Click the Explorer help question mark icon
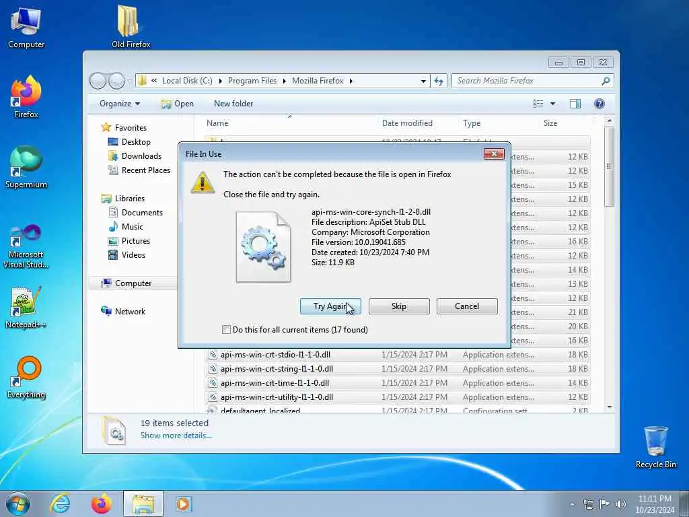689x517 pixels. pyautogui.click(x=599, y=103)
